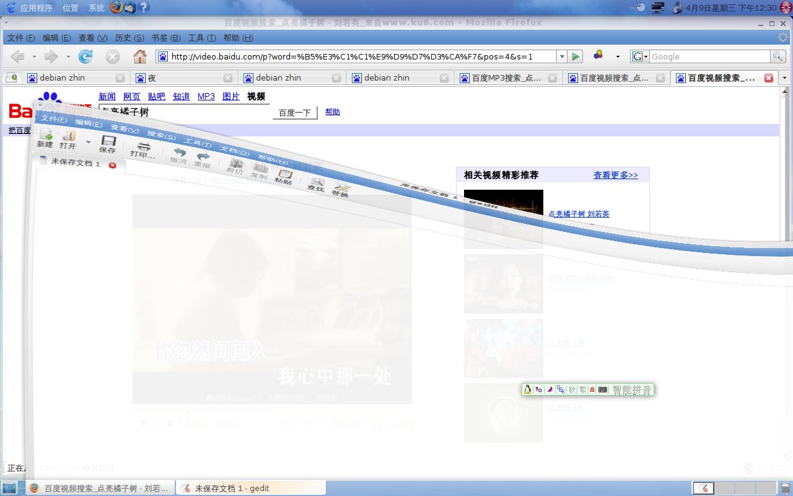The image size is (793, 496).
Task: Click the Firefox Stop loading icon
Action: [x=113, y=56]
